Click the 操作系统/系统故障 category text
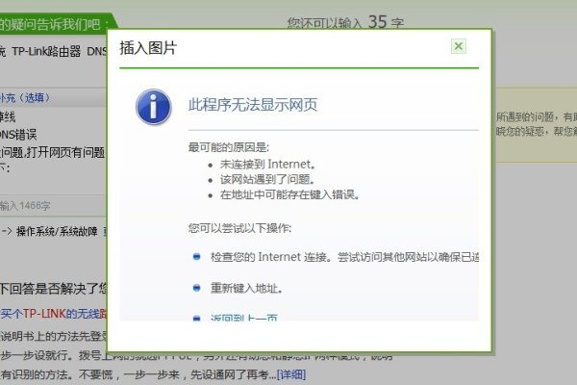577x385 pixels. [57, 231]
